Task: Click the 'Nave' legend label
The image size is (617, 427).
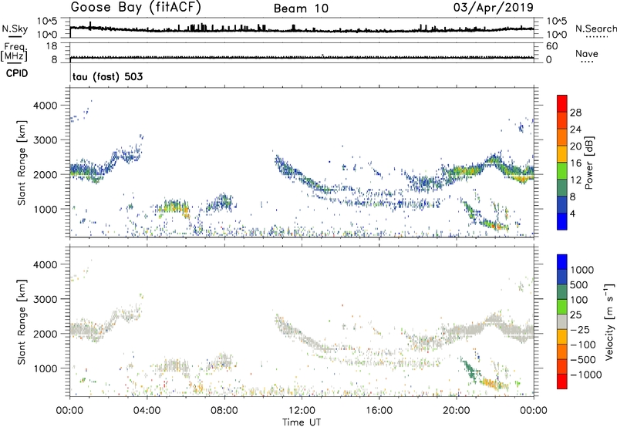Action: [587, 53]
